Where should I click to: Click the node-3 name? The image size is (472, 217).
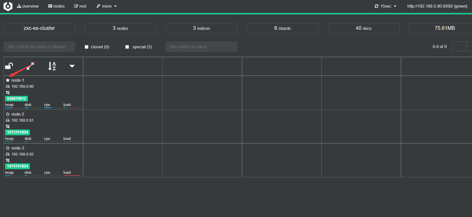point(18,148)
